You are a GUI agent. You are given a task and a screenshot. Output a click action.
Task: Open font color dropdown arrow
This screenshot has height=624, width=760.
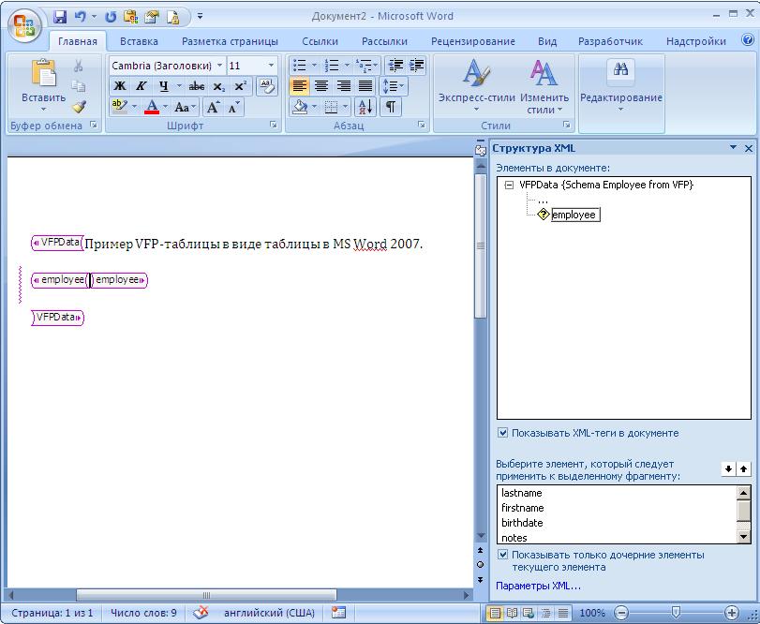coord(165,107)
